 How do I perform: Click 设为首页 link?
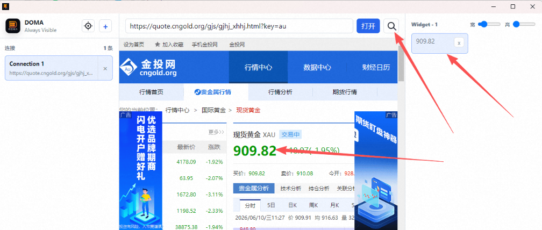point(134,45)
